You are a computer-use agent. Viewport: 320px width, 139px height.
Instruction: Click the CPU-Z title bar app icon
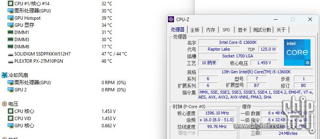(x=171, y=19)
